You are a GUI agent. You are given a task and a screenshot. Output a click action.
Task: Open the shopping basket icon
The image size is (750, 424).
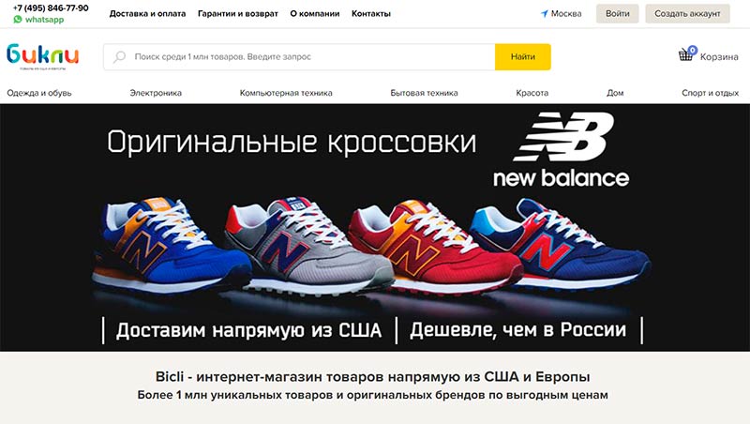click(x=685, y=55)
